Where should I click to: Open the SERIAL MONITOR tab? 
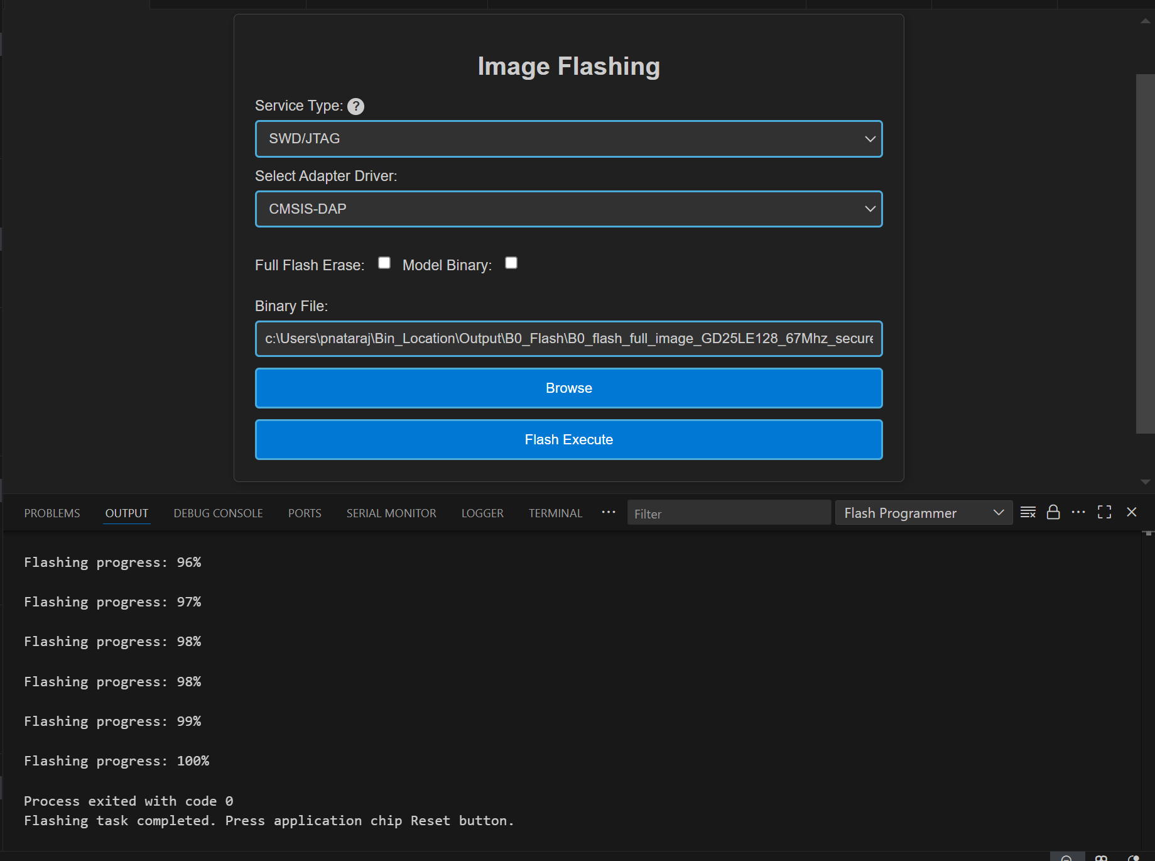point(391,513)
